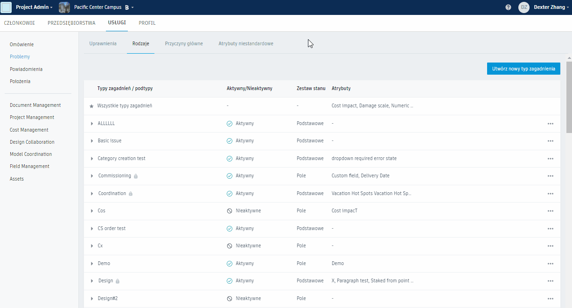
Task: Expand the CS order test type
Action: pyautogui.click(x=92, y=229)
